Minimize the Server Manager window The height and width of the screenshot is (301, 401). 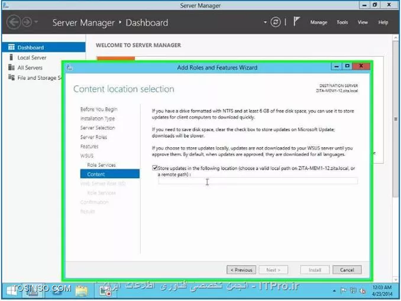(365, 5)
